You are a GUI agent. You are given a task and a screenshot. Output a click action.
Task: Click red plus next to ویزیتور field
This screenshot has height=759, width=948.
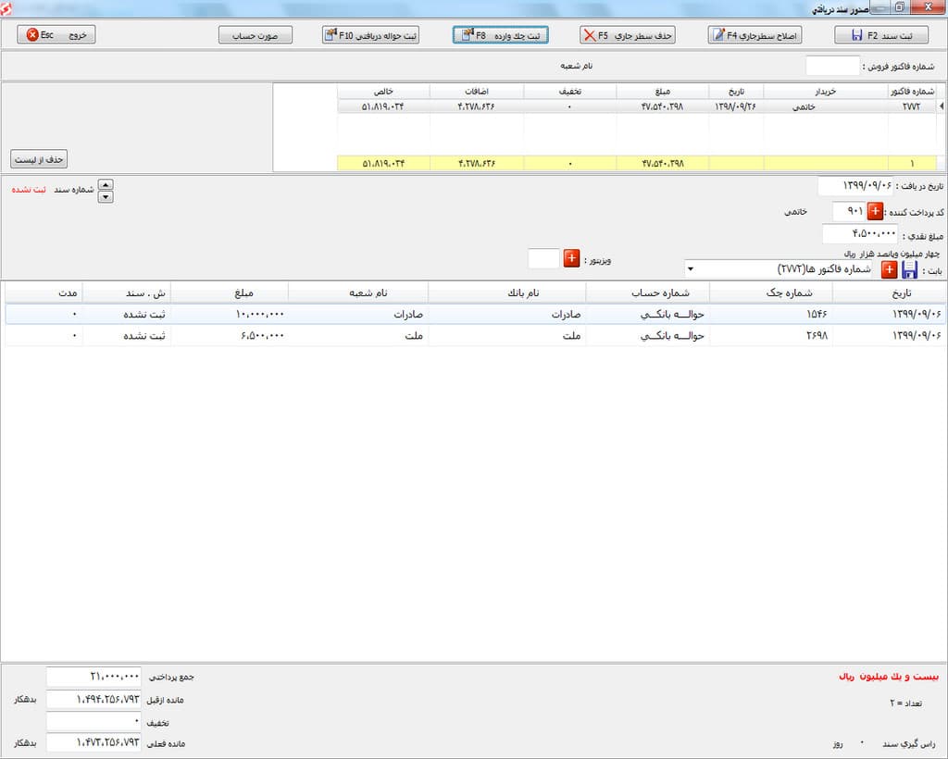[x=571, y=258]
